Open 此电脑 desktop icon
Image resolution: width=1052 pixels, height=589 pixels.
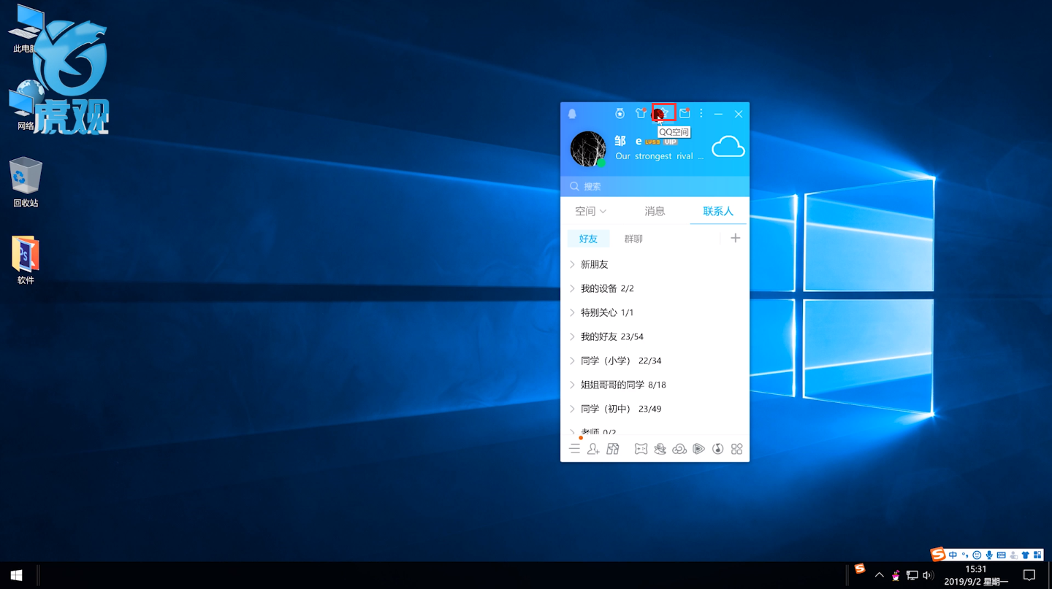coord(26,29)
